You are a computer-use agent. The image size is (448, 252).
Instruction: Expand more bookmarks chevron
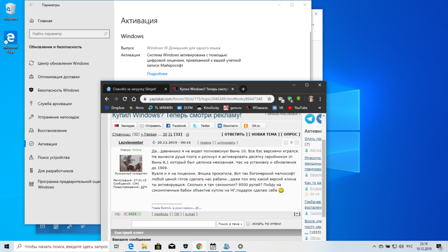319,108
